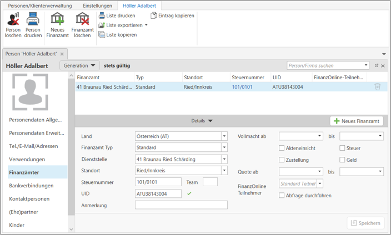Screen dimensions: 391x235
Task: Click Eintrag kopieren in the ribbon
Action: pos(172,16)
